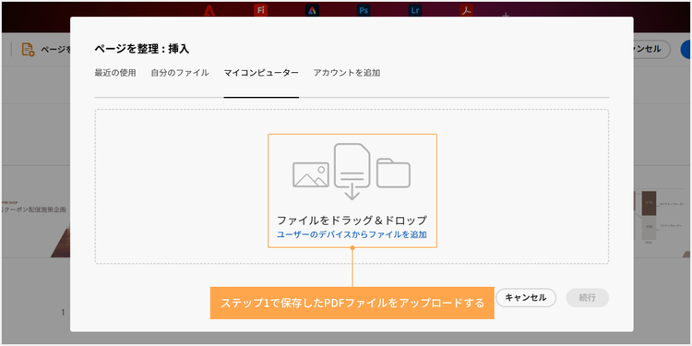
Task: Open Adobe Express icon in top bar
Action: [312, 10]
